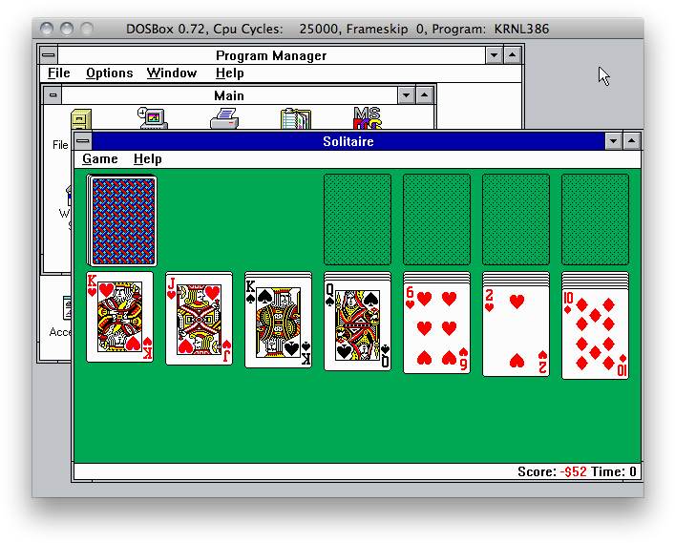Open the Help menu in Program Manager
Image resolution: width=675 pixels, height=543 pixels.
pyautogui.click(x=230, y=73)
